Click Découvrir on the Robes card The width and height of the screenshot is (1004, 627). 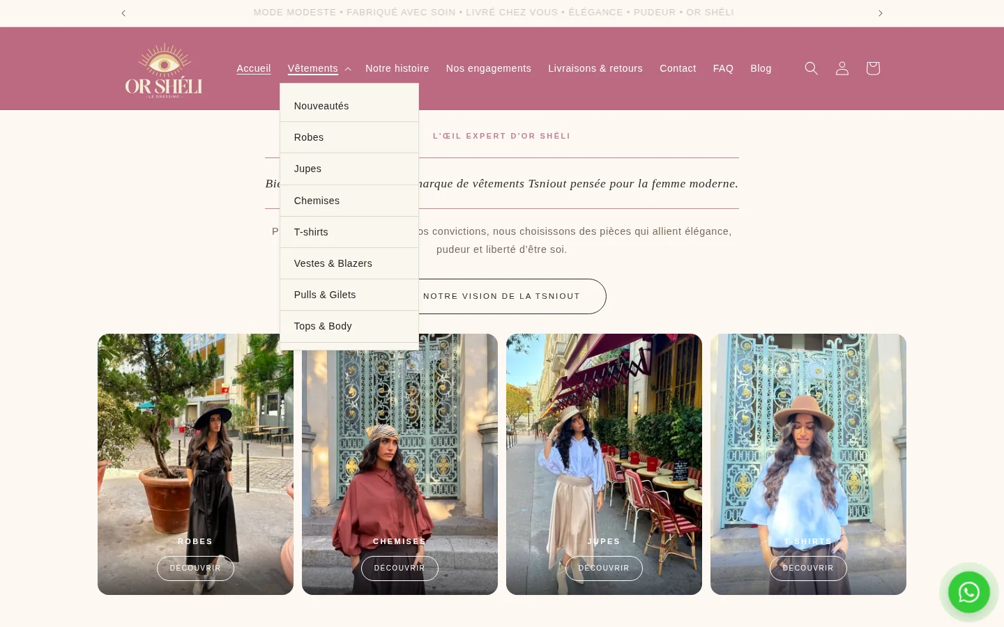click(195, 568)
